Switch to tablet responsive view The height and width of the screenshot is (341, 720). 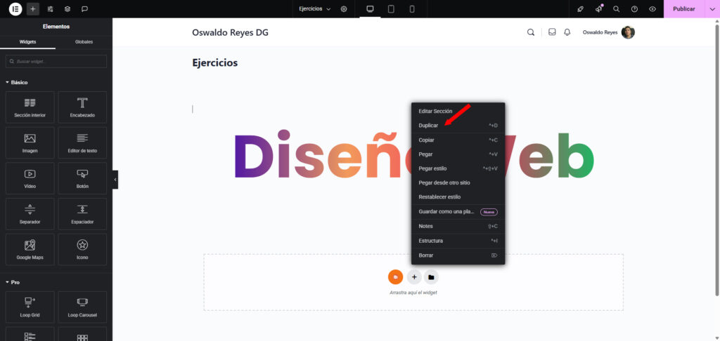[x=391, y=9]
